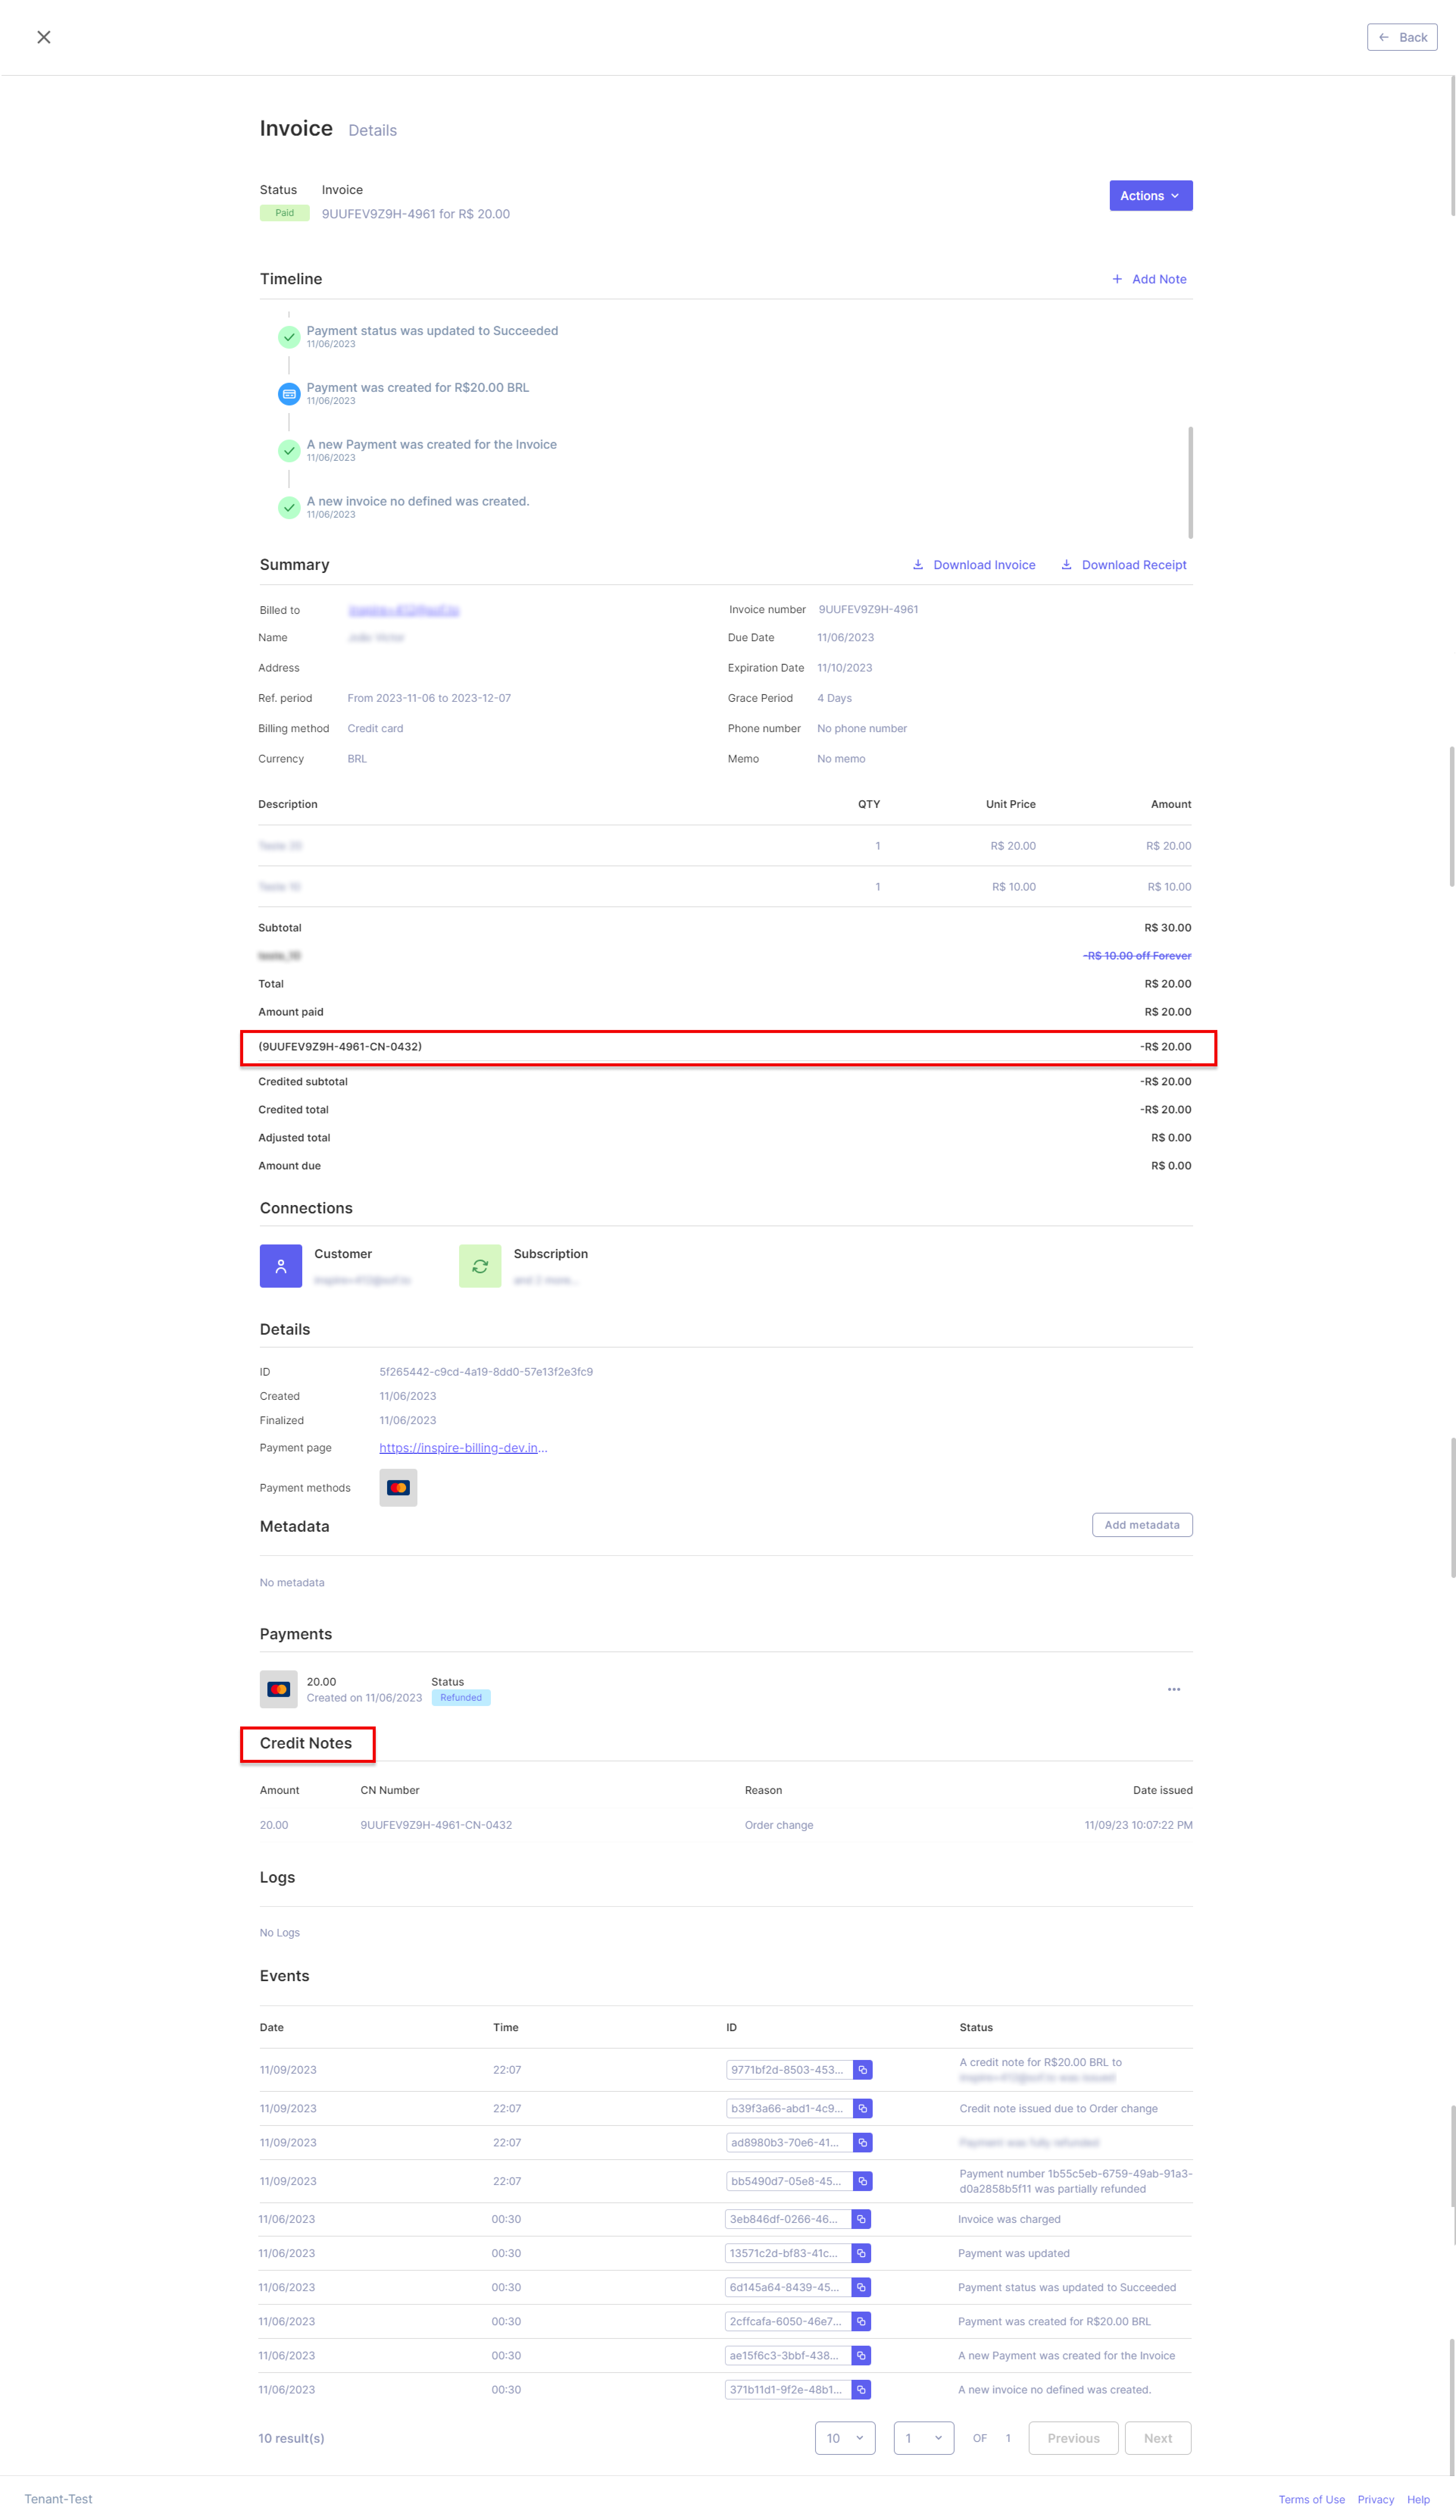Screen dimensions: 1456x2520
Task: Open the page number dropdown showing 1
Action: 923,2438
